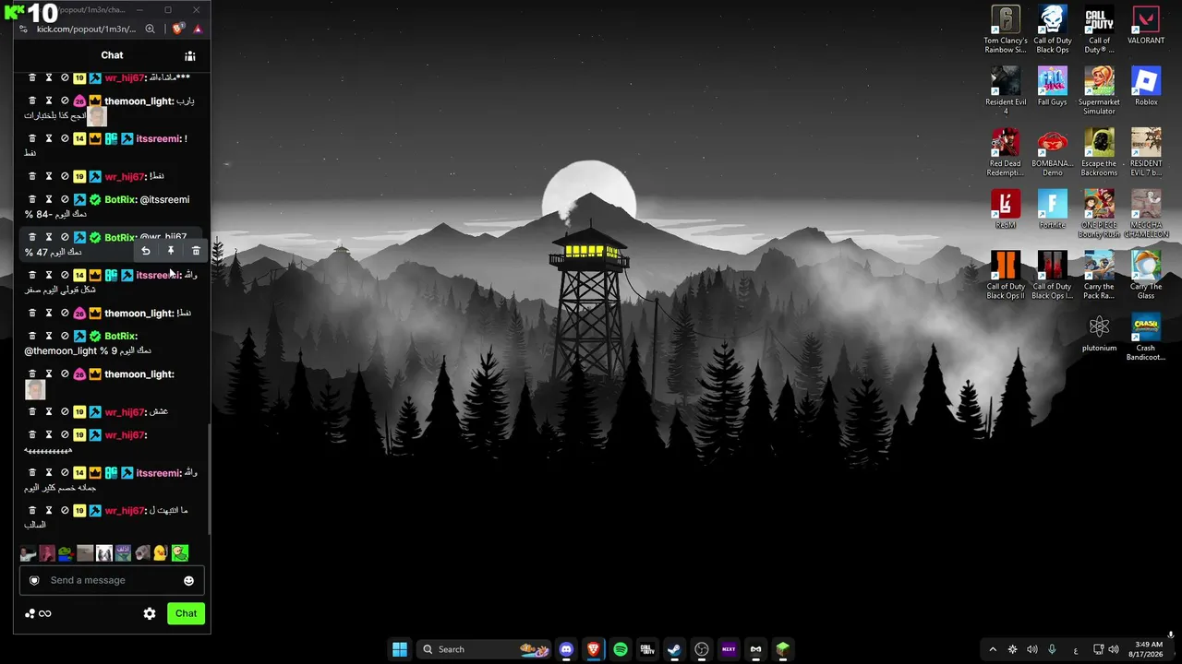Expand hidden system tray icons chevron
The image size is (1182, 664).
point(993,649)
